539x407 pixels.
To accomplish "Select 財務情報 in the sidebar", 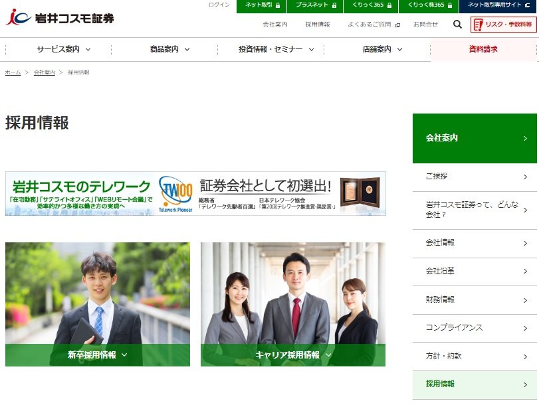I will (475, 300).
